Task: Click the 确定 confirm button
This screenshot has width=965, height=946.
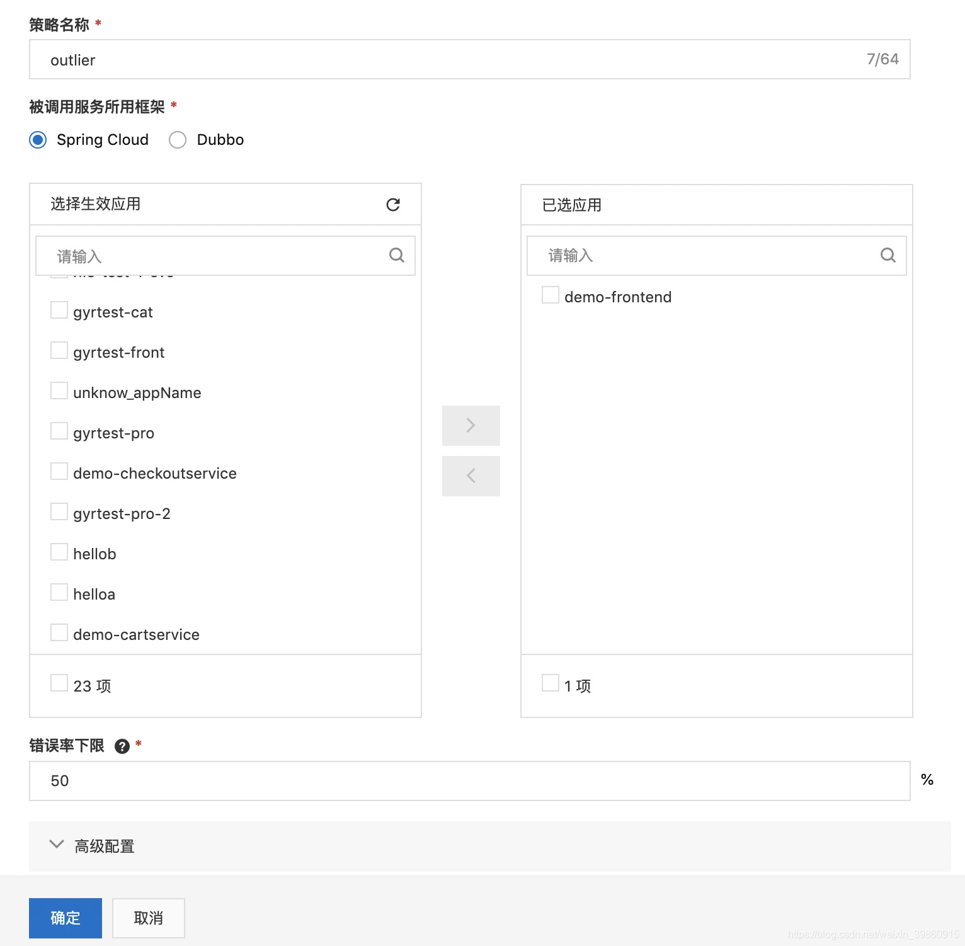Action: 65,918
